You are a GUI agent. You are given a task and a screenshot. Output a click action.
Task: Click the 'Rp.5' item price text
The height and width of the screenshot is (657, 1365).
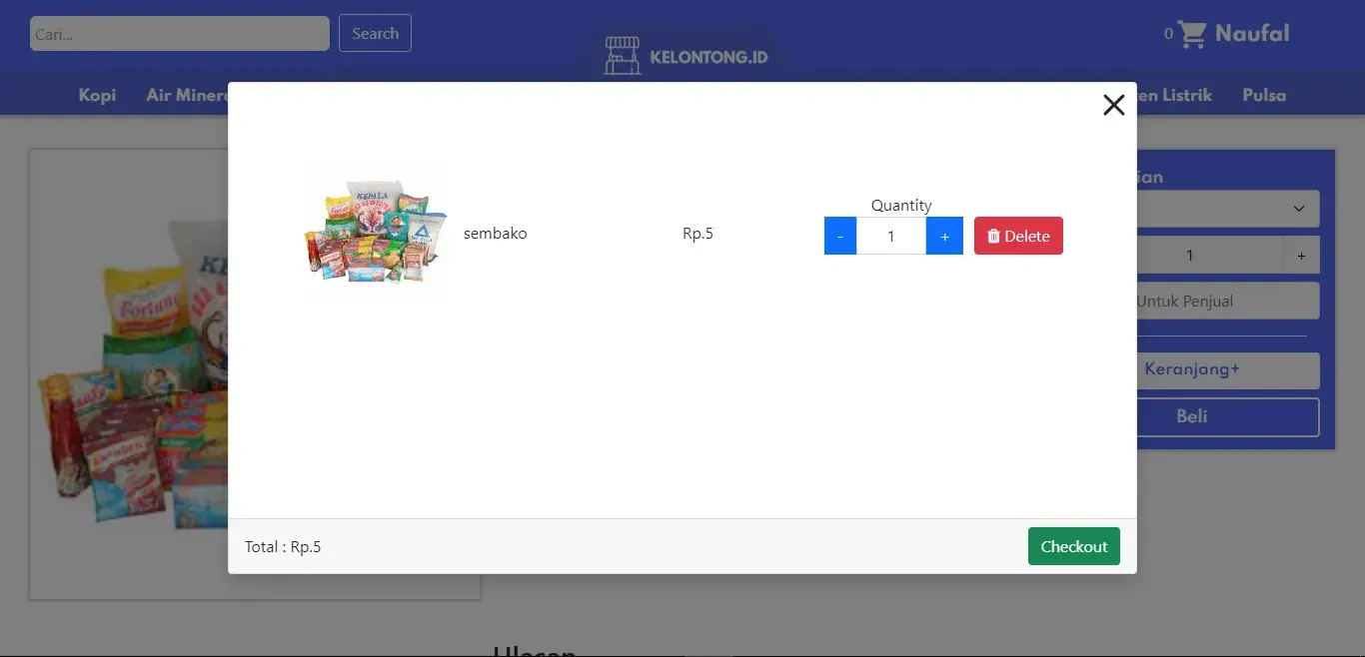pos(697,234)
